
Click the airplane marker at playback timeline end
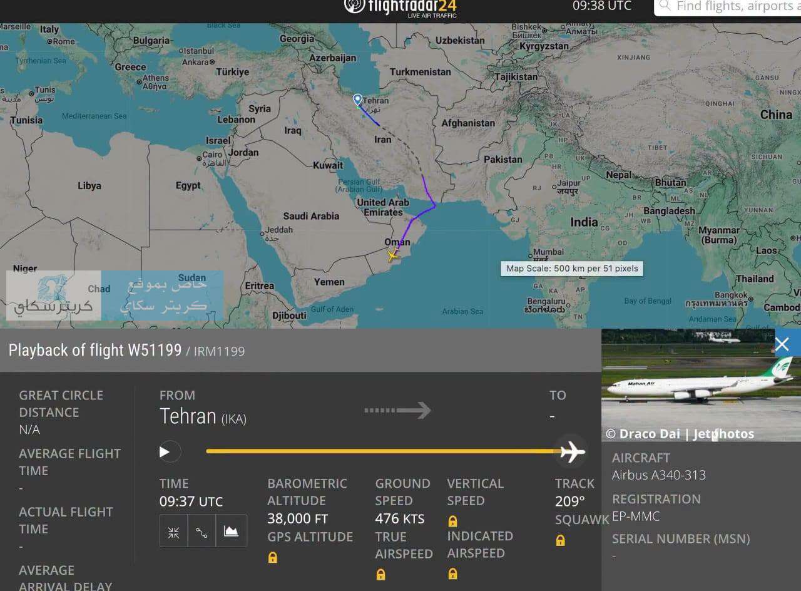[572, 451]
